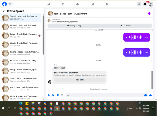The width and height of the screenshot is (157, 116).
Task: Open Tom conversation in list
Action: pyautogui.click(x=21, y=18)
